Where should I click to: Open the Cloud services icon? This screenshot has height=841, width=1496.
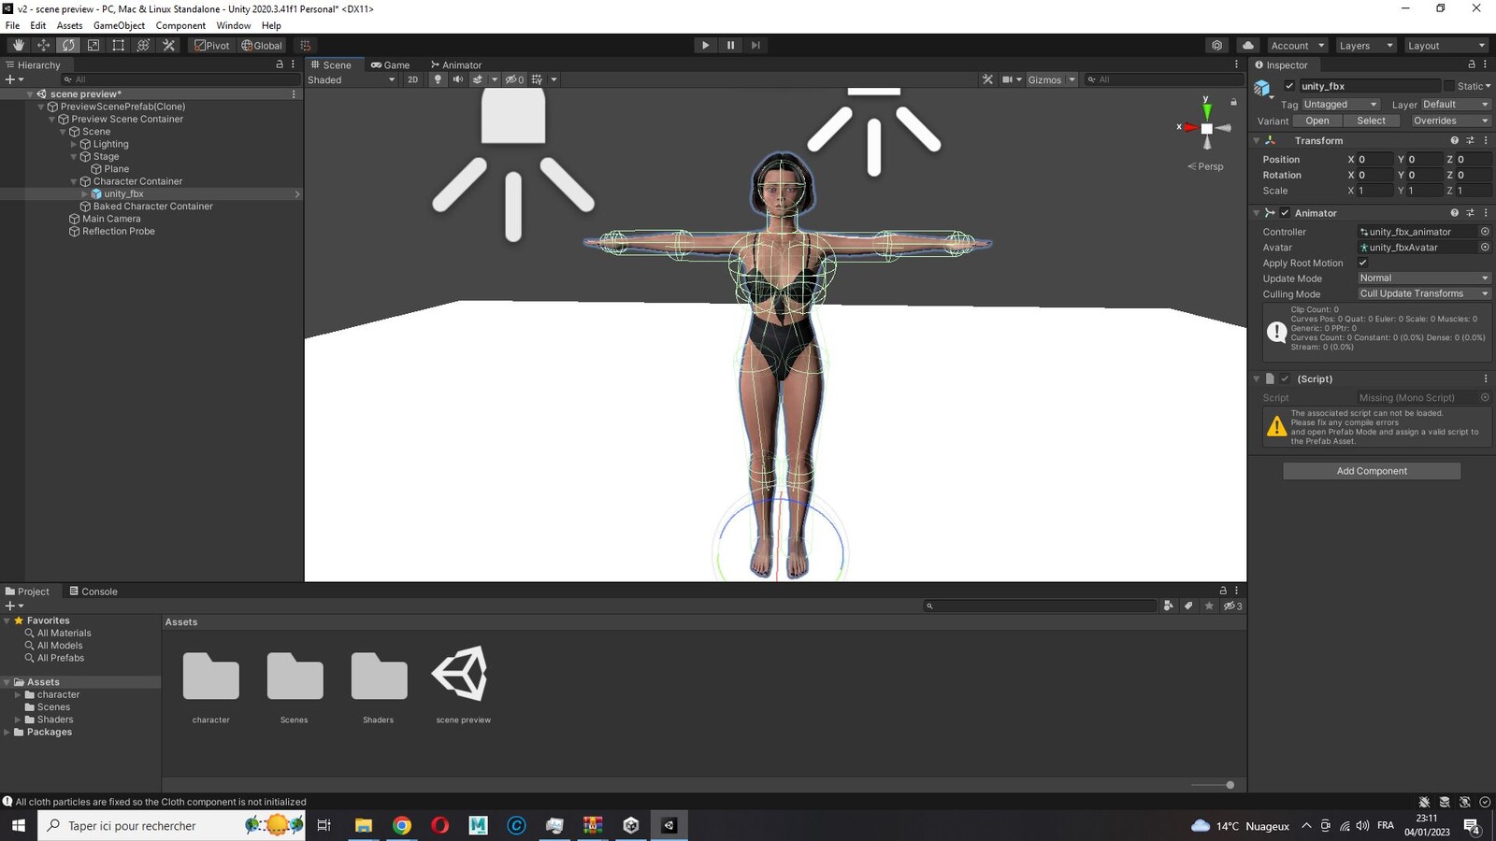pyautogui.click(x=1248, y=45)
